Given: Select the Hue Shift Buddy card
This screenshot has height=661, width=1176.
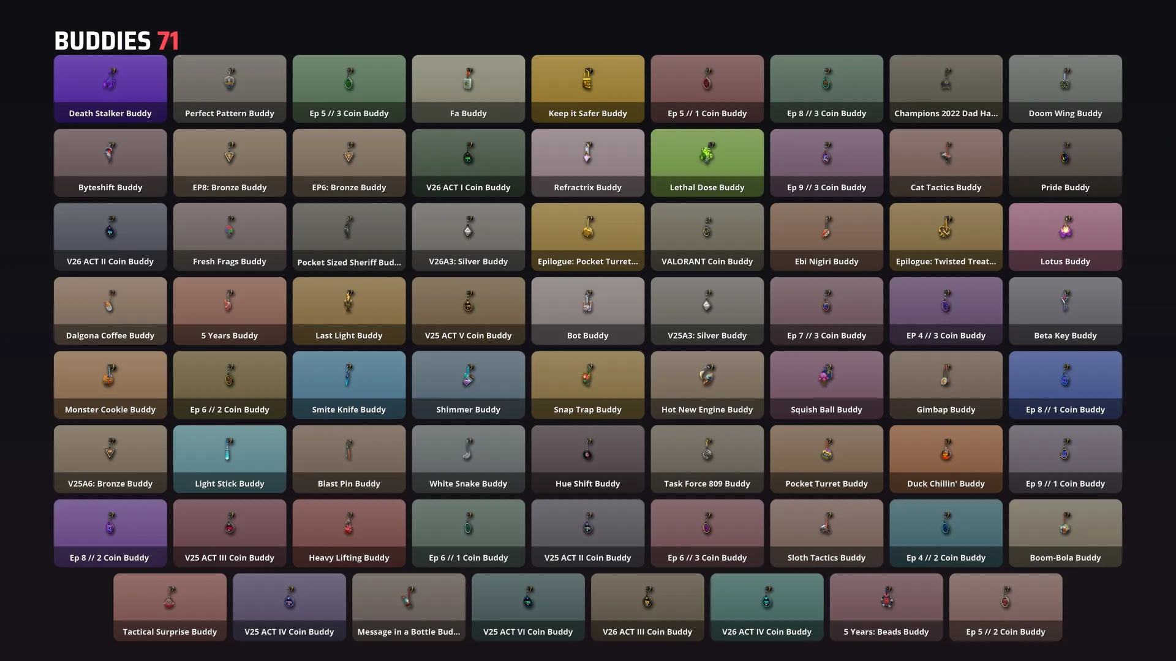Looking at the screenshot, I should 588,459.
